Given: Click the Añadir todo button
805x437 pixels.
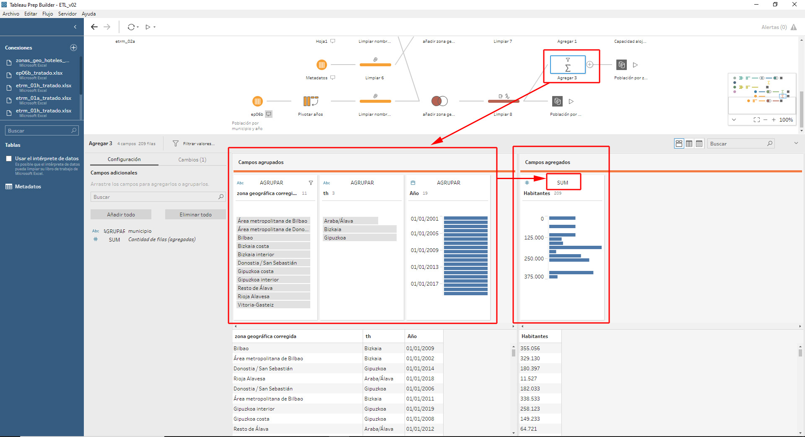Looking at the screenshot, I should tap(121, 214).
